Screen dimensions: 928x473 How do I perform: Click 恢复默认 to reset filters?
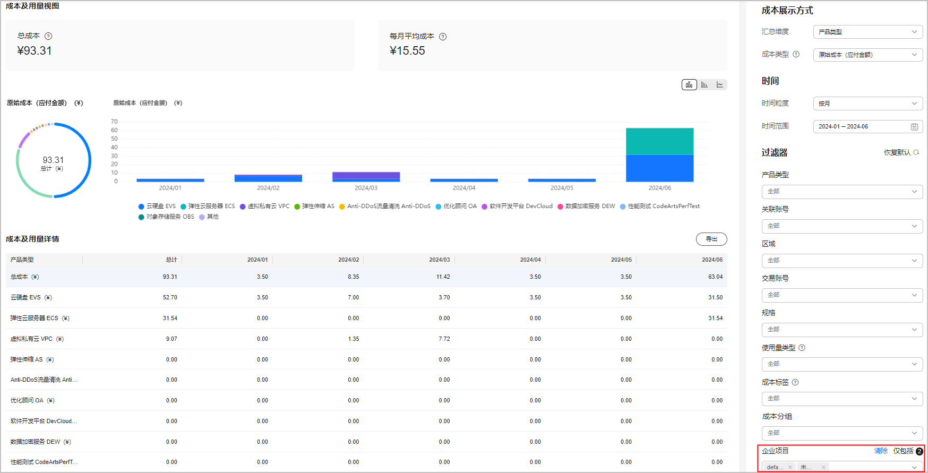[x=897, y=152]
